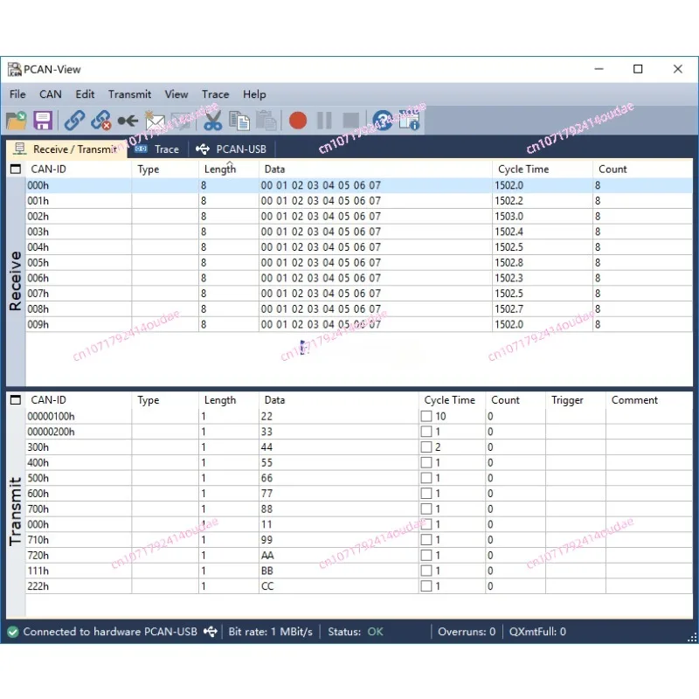Disconnect using the link icon with red X

pos(100,121)
